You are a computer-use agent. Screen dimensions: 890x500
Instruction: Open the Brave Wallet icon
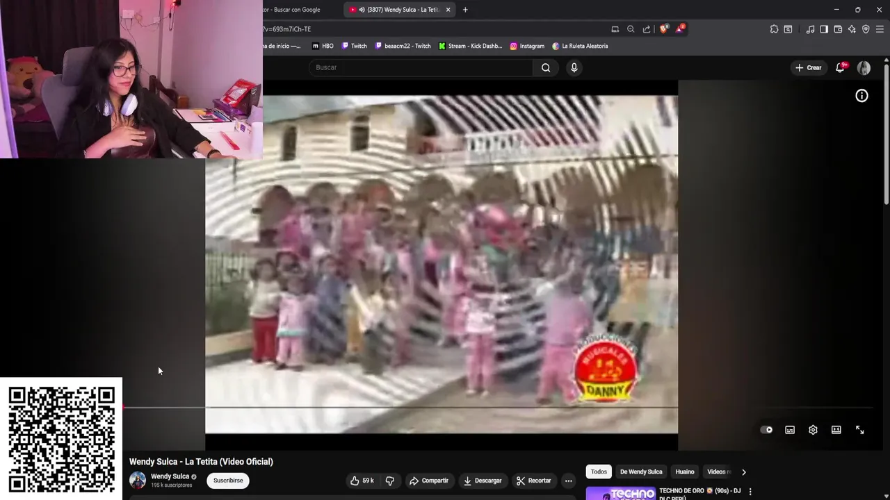click(838, 29)
